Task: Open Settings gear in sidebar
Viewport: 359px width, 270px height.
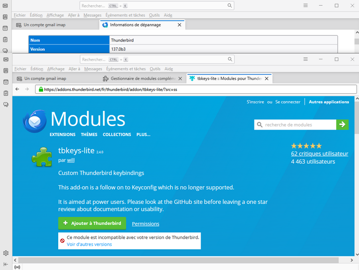Action: 6,253
